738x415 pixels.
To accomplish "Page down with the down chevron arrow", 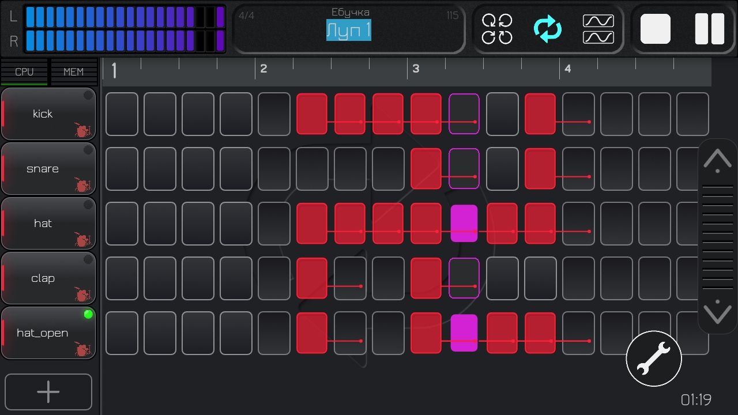I will [718, 311].
